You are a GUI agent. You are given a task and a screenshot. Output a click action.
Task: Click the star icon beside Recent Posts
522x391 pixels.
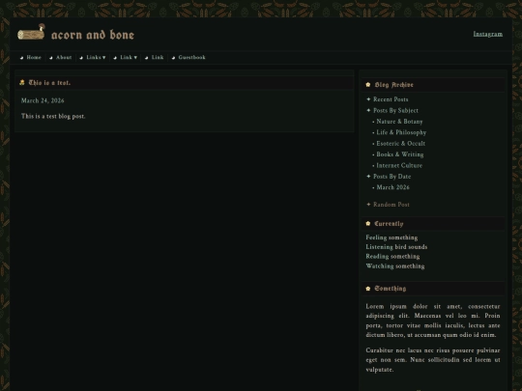coord(368,99)
